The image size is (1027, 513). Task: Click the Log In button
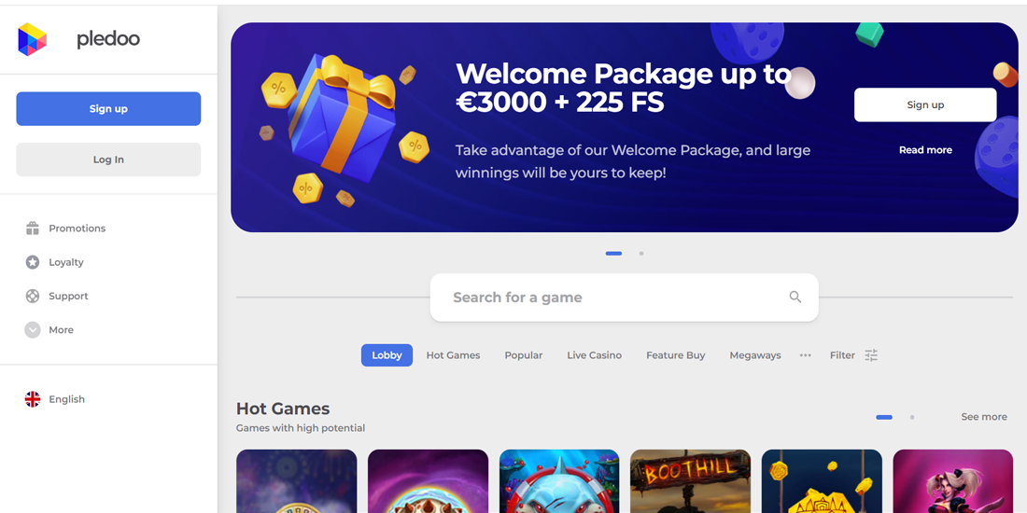[108, 159]
